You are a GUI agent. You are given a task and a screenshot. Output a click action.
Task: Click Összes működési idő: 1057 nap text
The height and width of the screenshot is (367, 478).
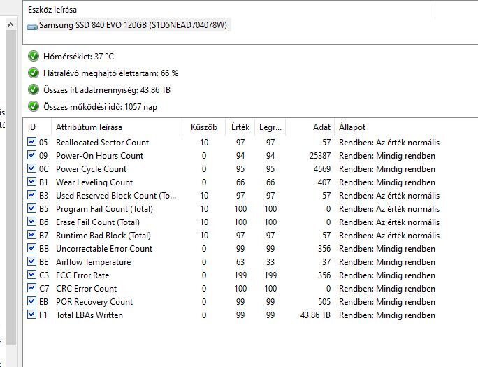coord(101,107)
